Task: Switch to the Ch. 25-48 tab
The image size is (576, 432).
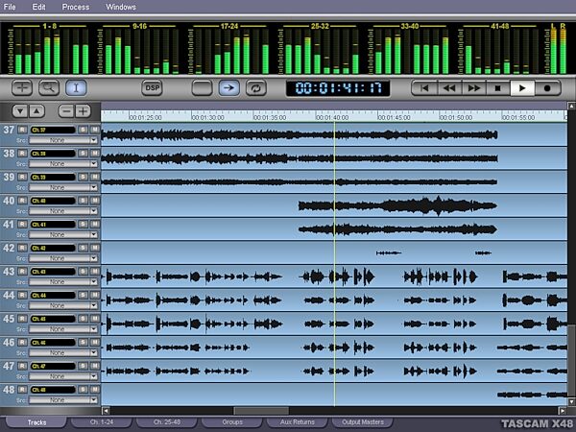Action: pos(167,422)
